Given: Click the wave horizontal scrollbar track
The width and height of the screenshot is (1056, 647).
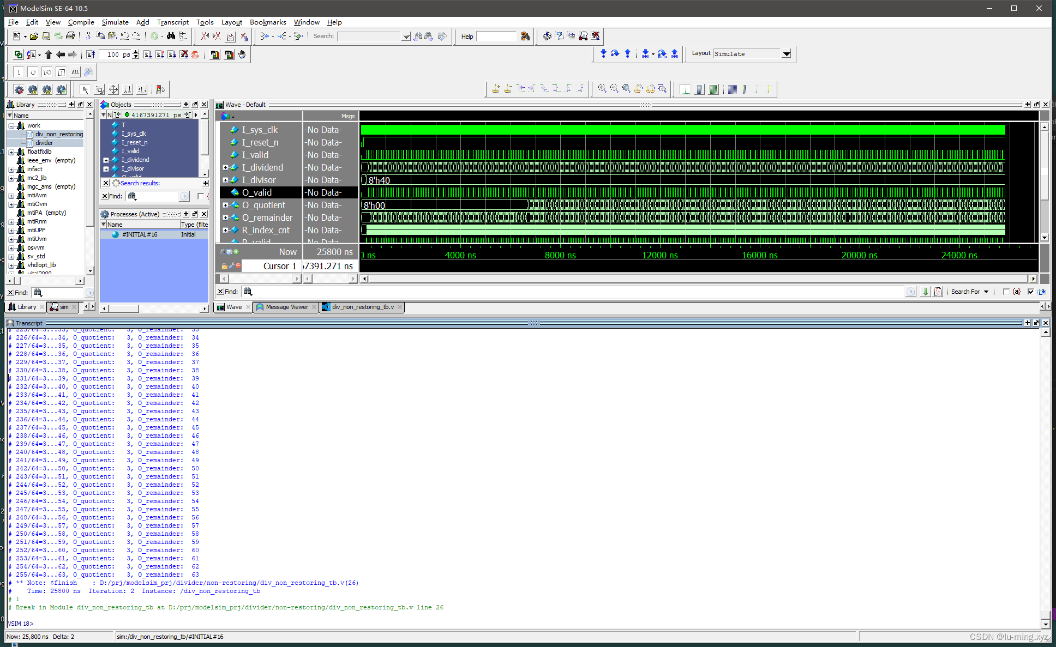Looking at the screenshot, I should click(698, 279).
